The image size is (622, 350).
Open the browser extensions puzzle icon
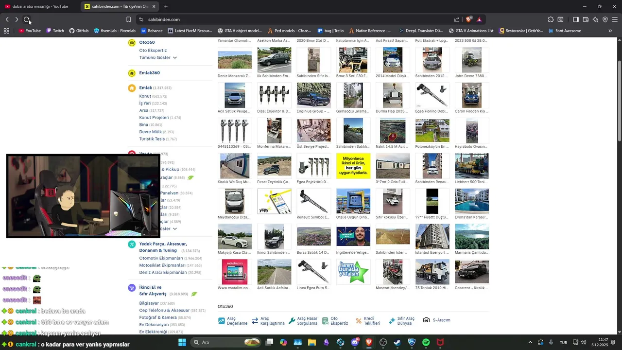[x=551, y=19]
